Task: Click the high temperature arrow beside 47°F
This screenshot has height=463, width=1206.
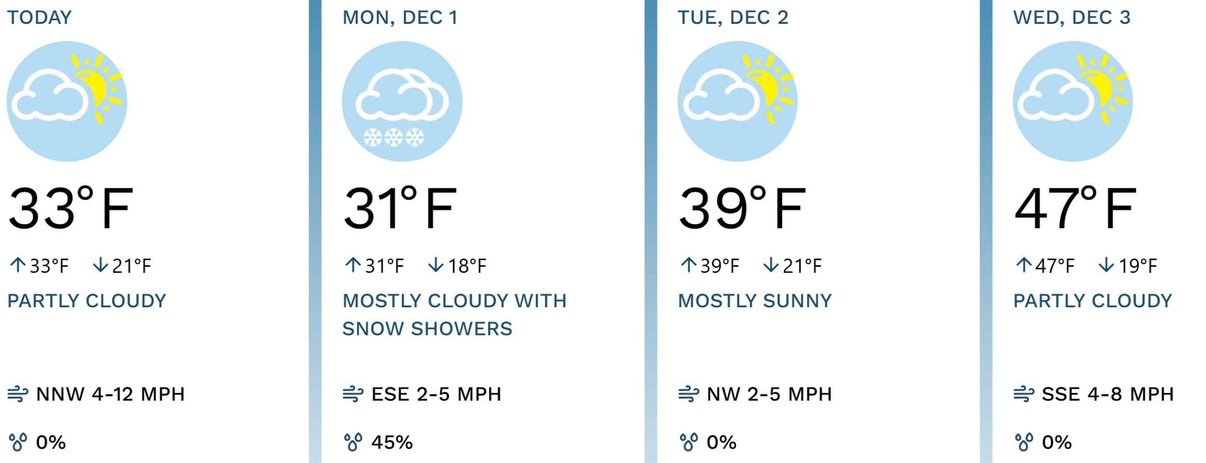Action: (x=1023, y=265)
